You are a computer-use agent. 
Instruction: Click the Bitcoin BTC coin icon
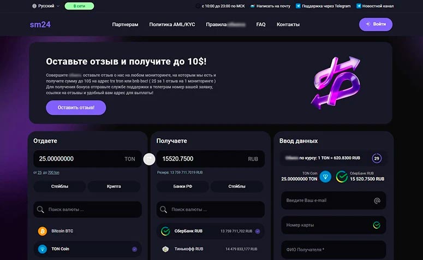[x=43, y=231]
